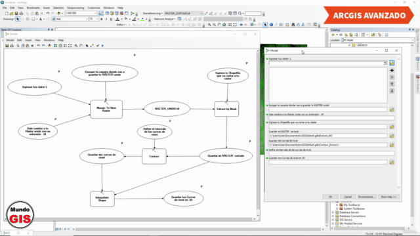
Task: Open the Georeferencing toolbar menu button
Action: click(x=153, y=13)
